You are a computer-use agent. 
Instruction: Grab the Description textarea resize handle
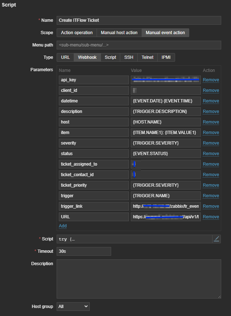[219, 297]
